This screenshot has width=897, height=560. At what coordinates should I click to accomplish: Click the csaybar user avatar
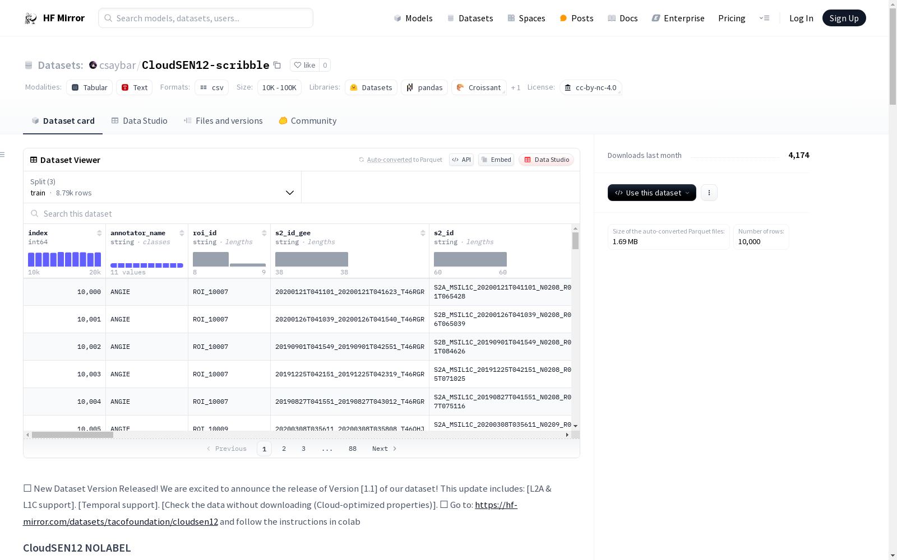tap(93, 65)
